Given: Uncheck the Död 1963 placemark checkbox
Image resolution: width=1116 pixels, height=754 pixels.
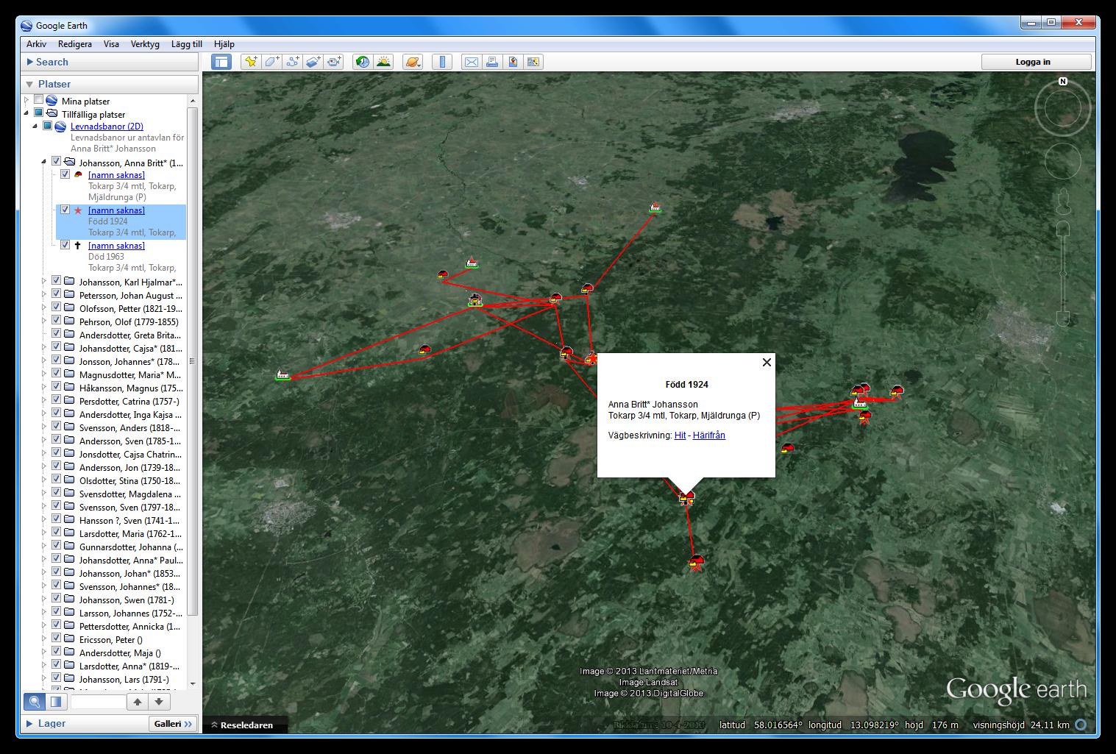Looking at the screenshot, I should click(x=65, y=245).
